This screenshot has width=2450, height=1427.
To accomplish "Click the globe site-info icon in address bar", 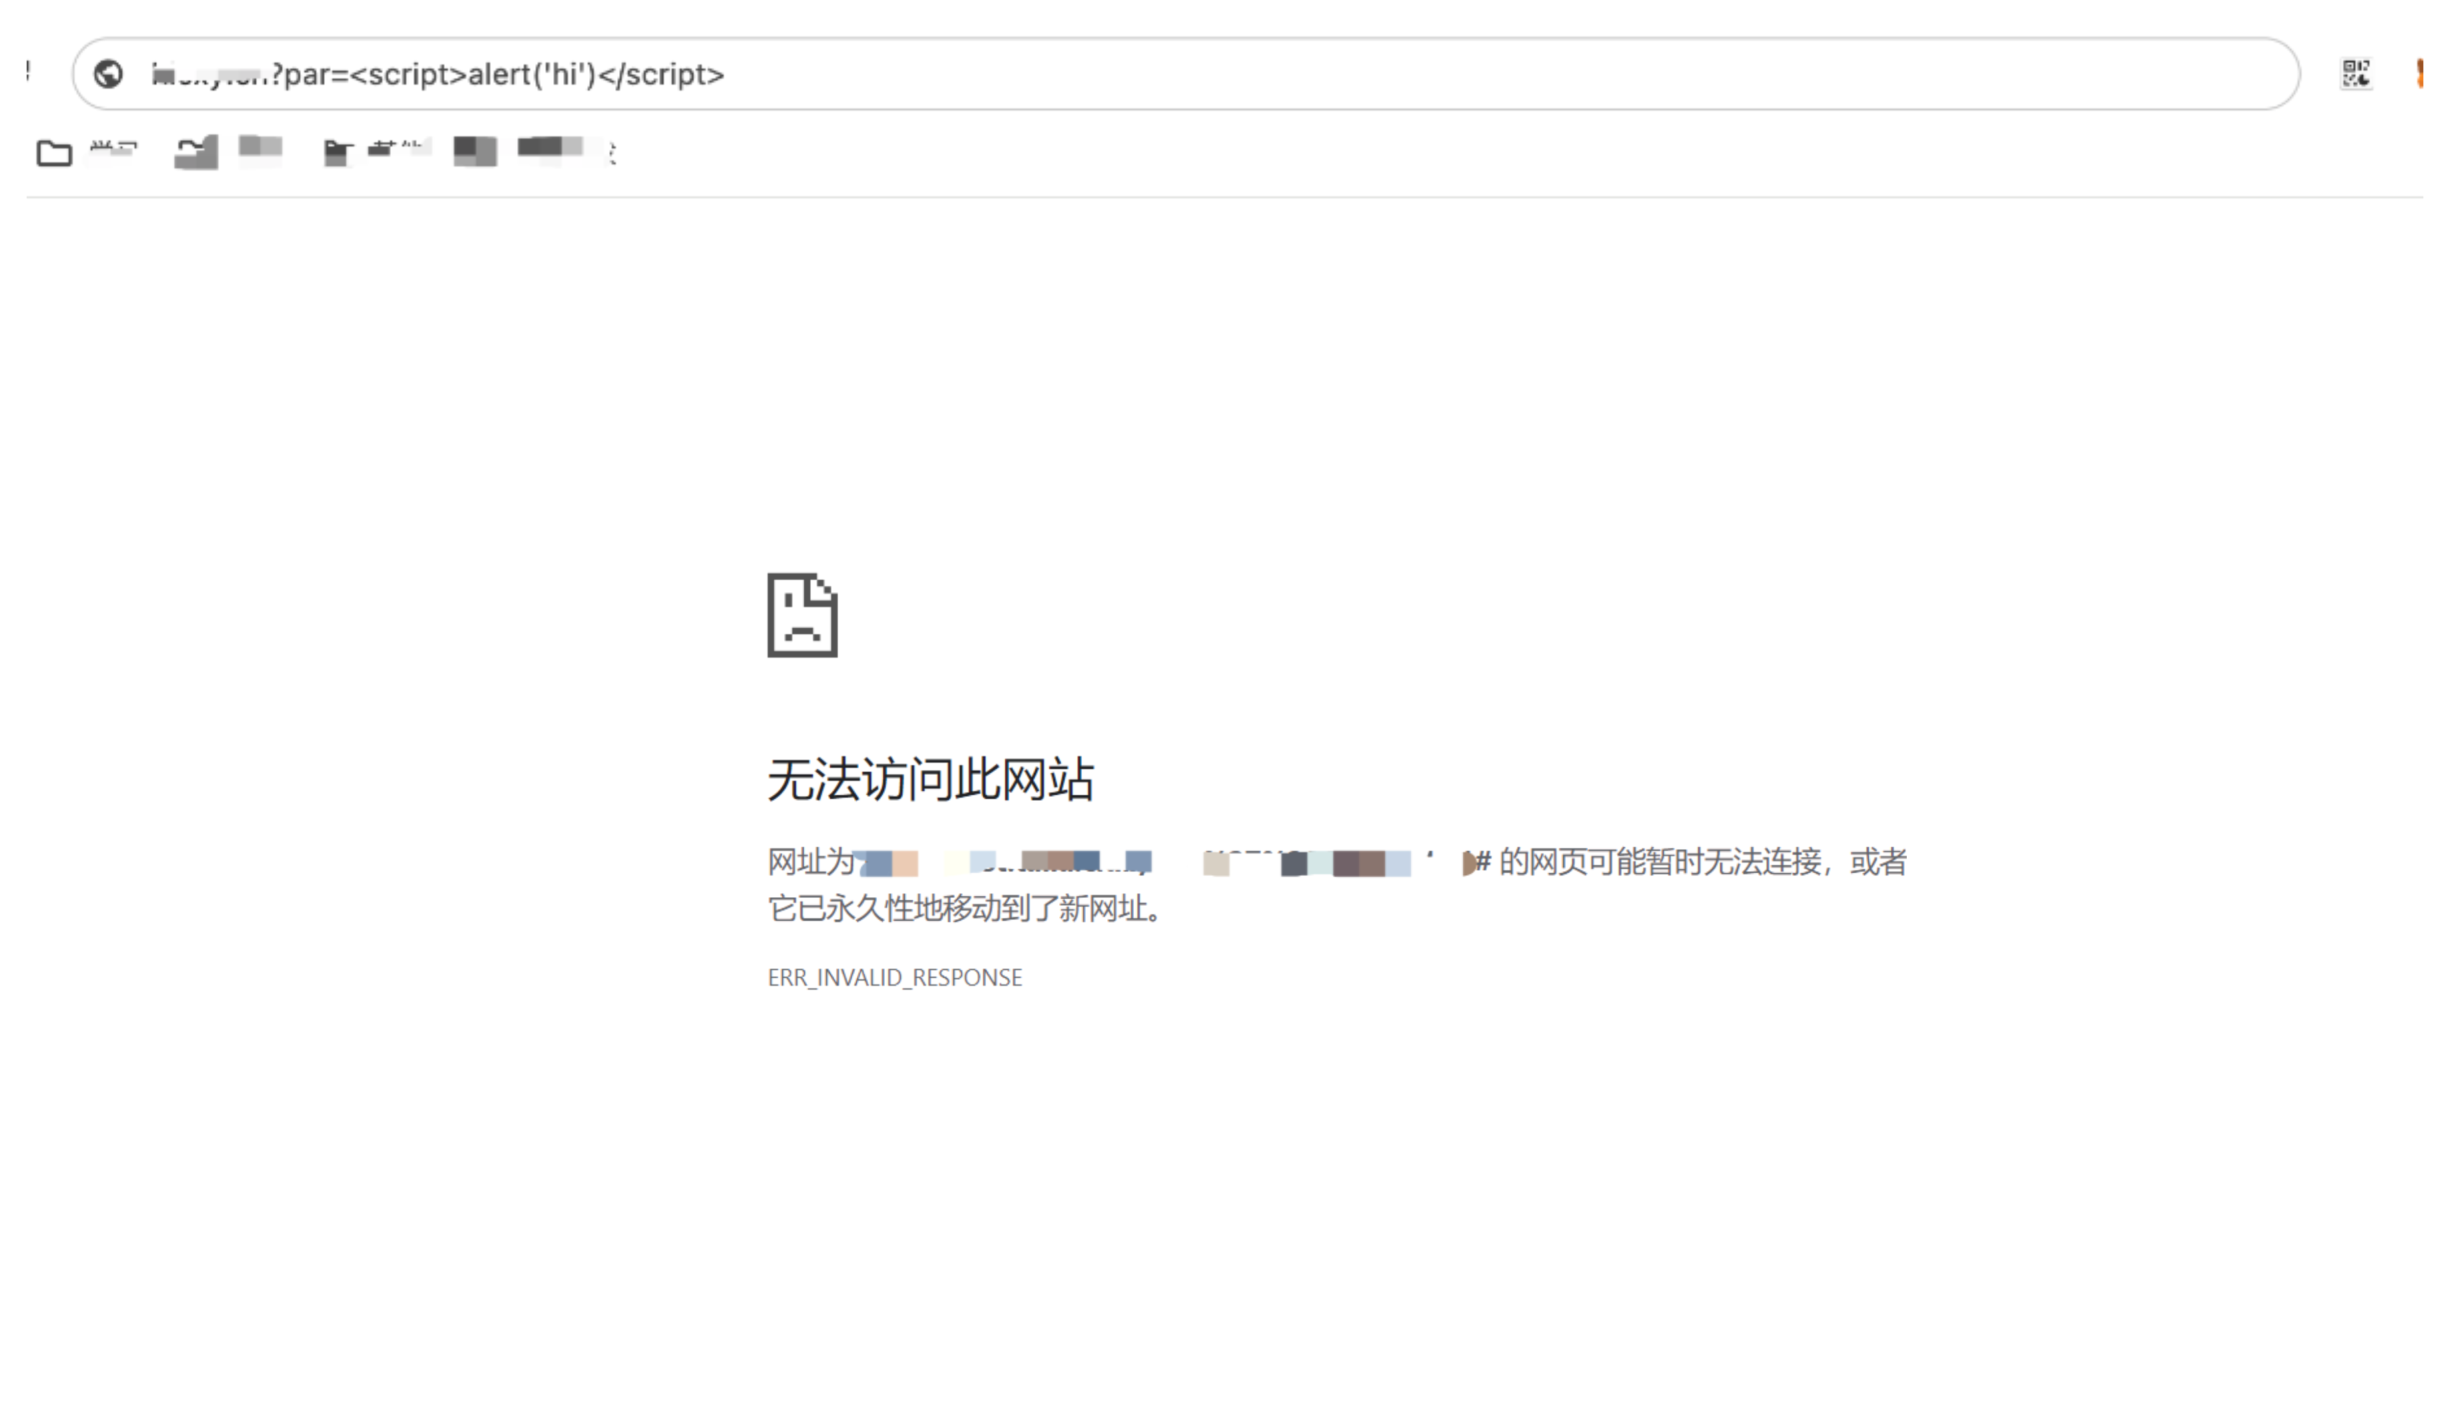I will (108, 74).
